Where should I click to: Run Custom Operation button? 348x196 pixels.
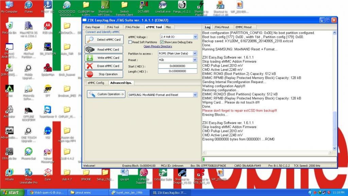coord(106,94)
